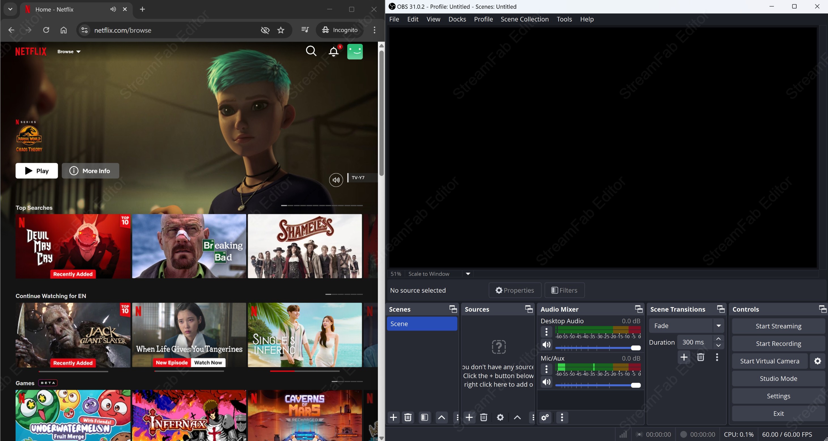Adjust the Mic/Aux volume slider
Viewport: 828px width, 441px height.
598,385
